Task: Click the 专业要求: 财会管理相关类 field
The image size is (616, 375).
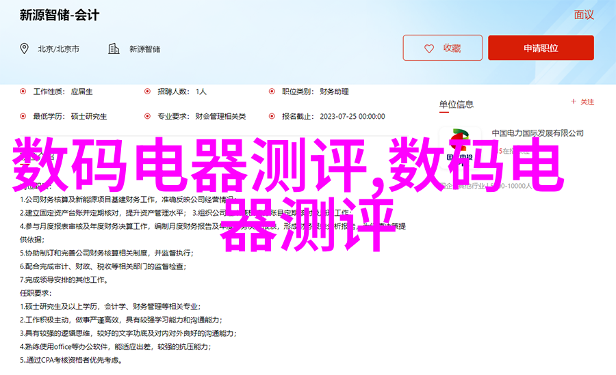Action: 201,117
